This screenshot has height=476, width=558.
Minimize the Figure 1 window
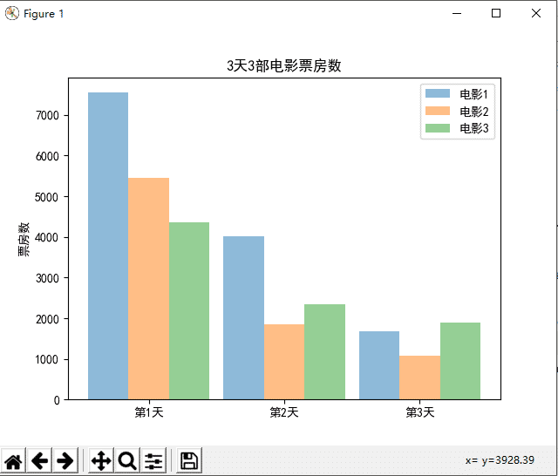[457, 14]
